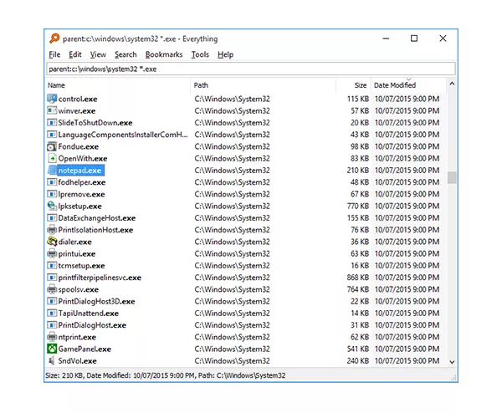502x413 pixels.
Task: Maximize the Everything window
Action: tap(414, 38)
